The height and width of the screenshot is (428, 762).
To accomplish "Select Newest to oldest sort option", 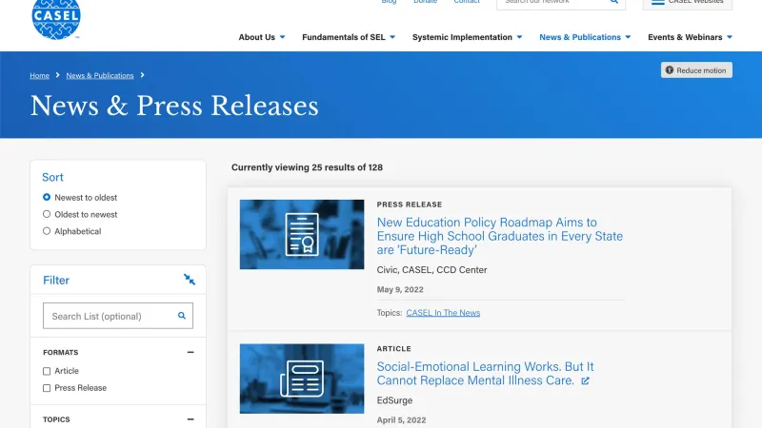I will [x=47, y=198].
